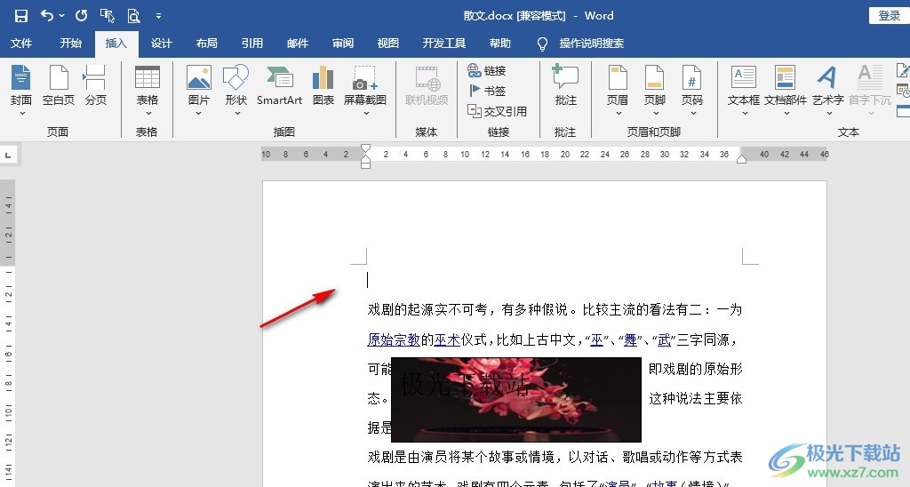Click the 交叉引用 cross-reference button
The height and width of the screenshot is (487, 910).
point(498,111)
